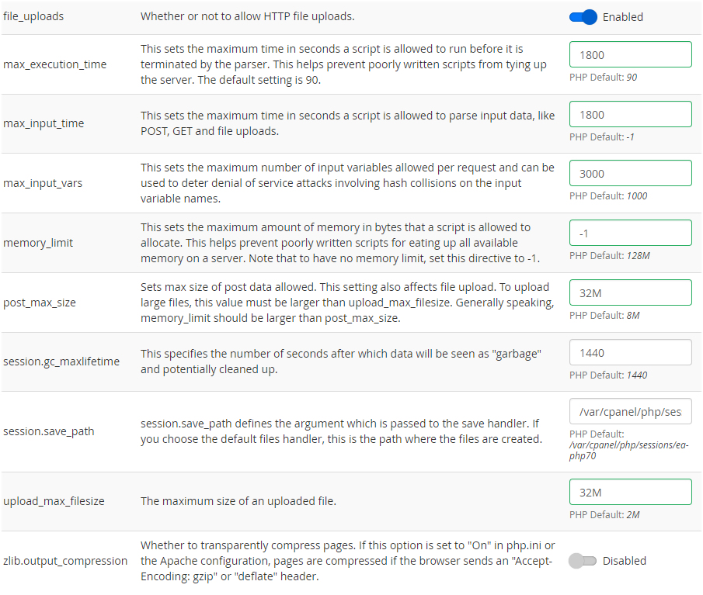Click the session.save_path PHP Default path text
Viewport: 703px width, 595px height.
[x=629, y=450]
